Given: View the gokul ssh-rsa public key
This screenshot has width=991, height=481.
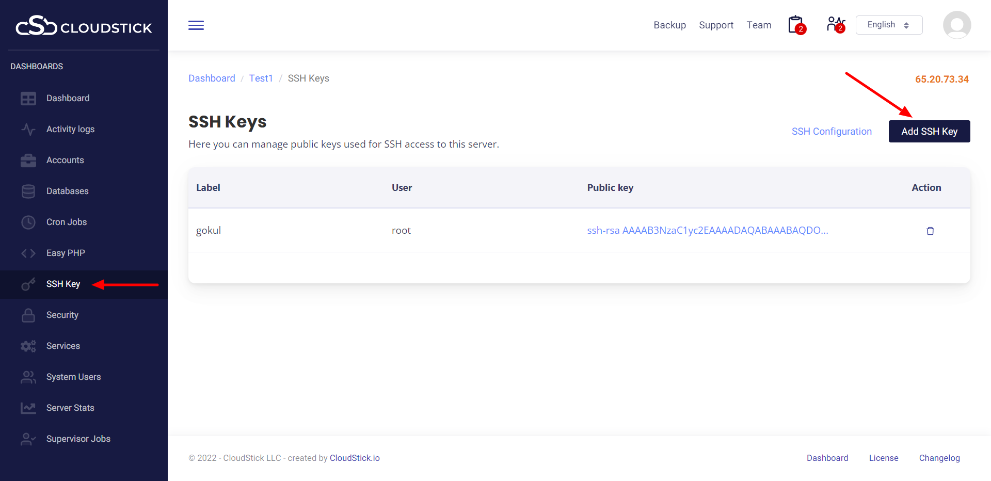Looking at the screenshot, I should point(707,230).
